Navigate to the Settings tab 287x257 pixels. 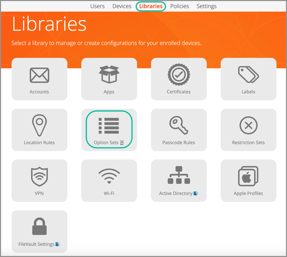pos(206,6)
